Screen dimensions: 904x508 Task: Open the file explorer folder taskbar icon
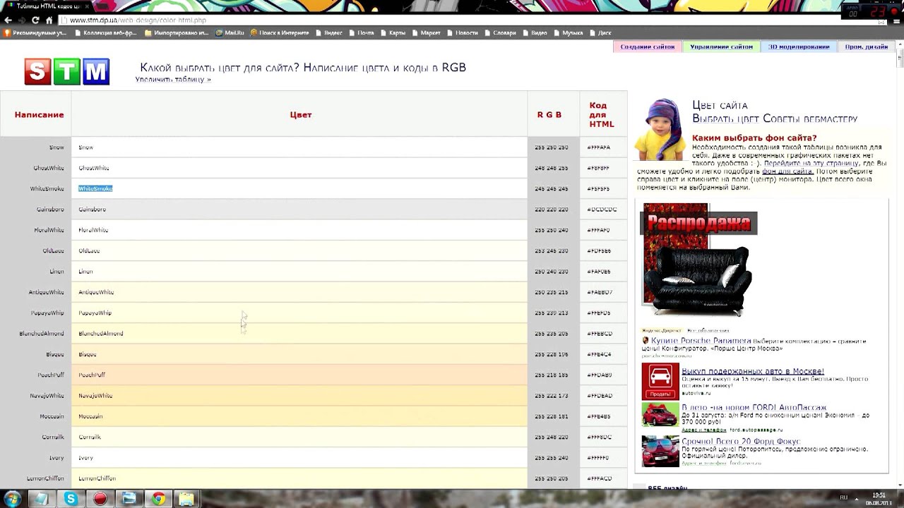pos(186,499)
